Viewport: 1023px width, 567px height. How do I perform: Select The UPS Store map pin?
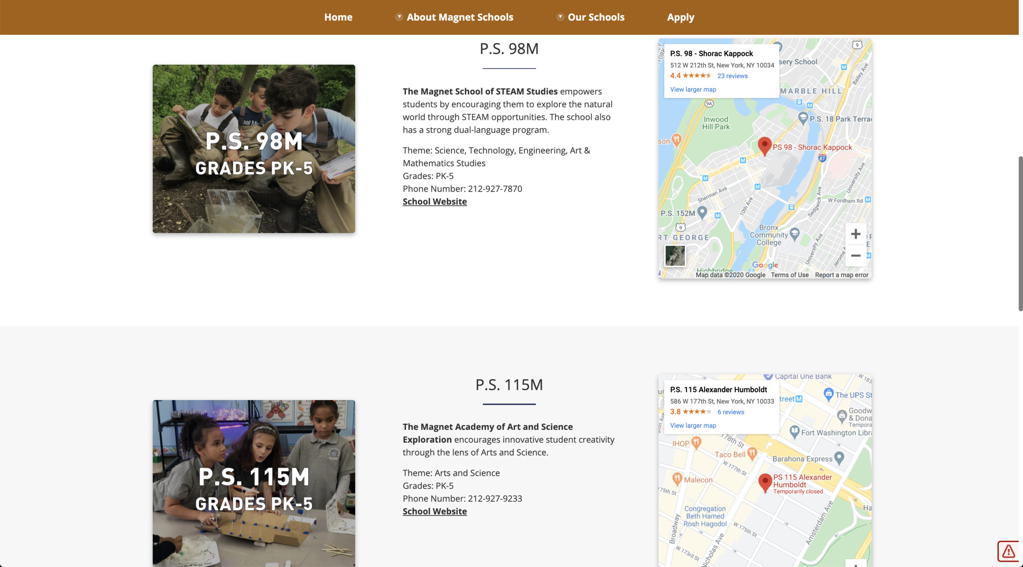point(828,394)
